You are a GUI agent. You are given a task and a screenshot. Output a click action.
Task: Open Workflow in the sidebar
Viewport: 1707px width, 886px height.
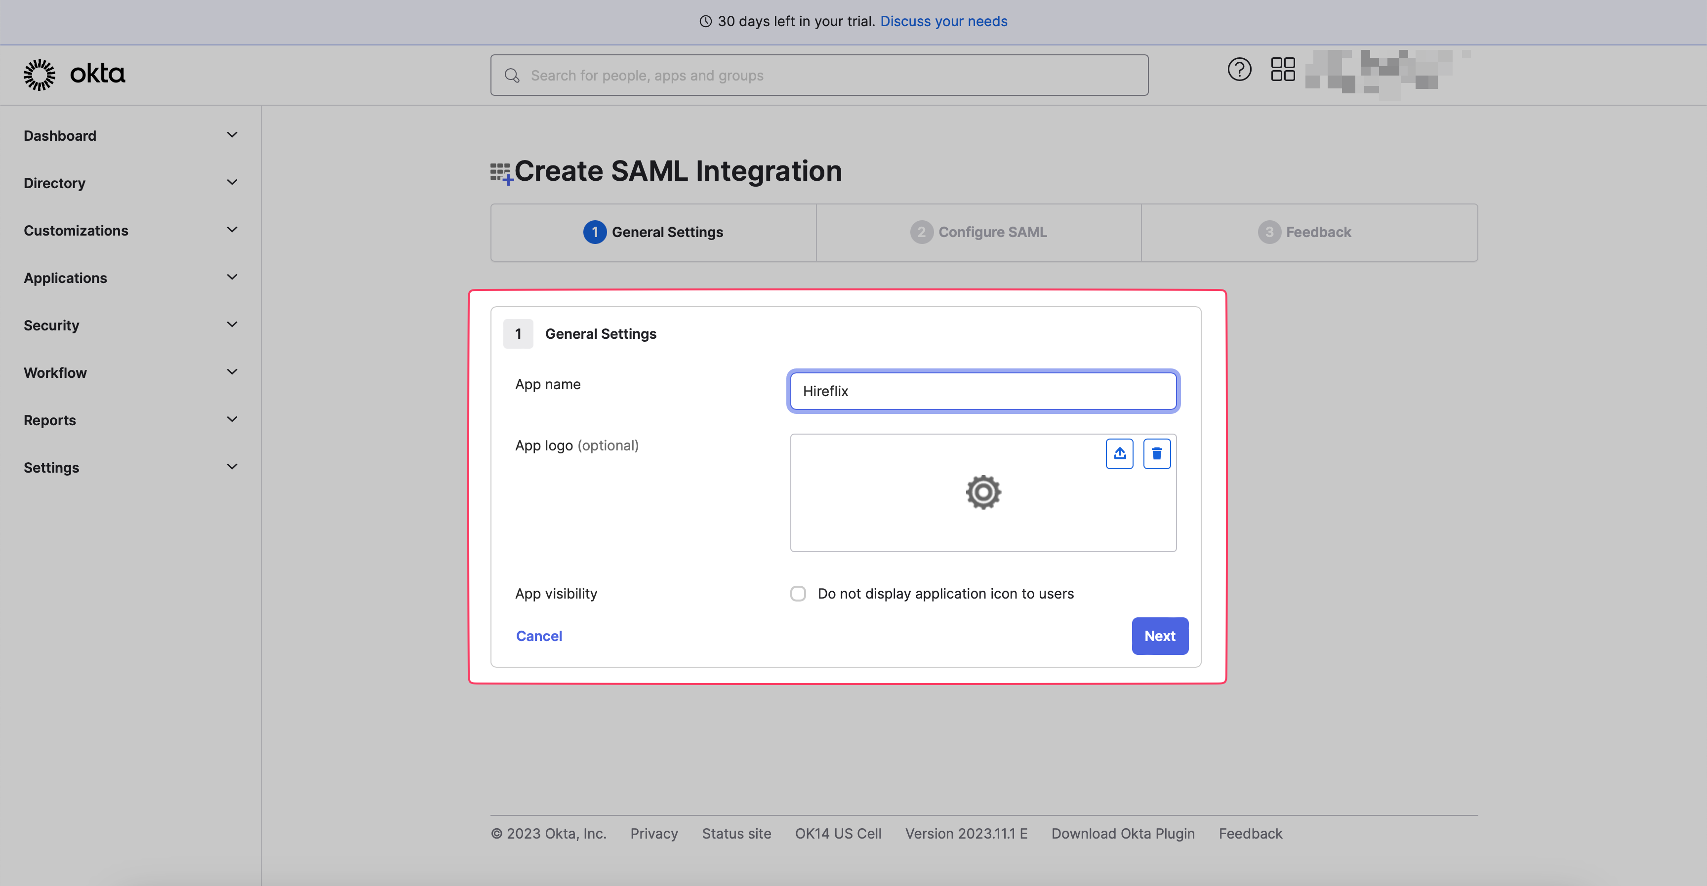55,372
